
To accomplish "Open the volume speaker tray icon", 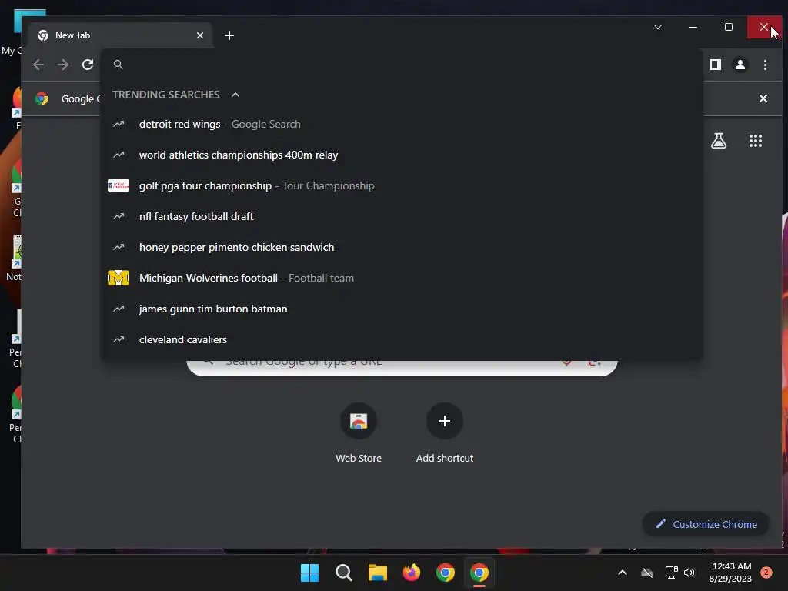I will tap(689, 573).
